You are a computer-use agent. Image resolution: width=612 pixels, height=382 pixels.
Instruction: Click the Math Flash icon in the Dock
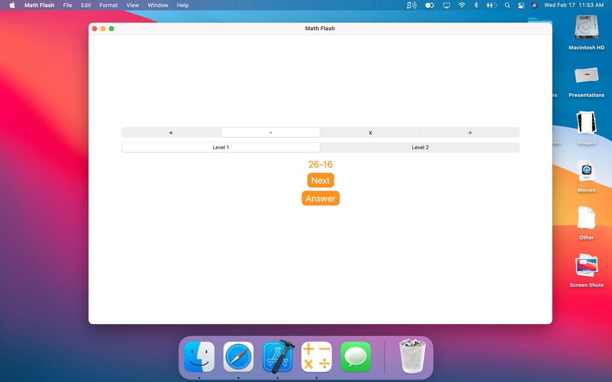pos(316,357)
